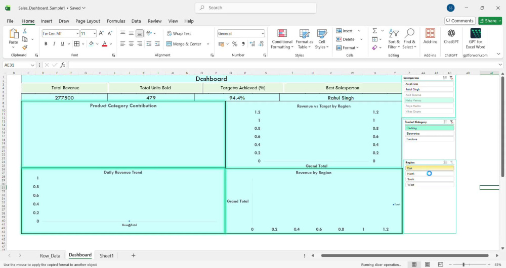This screenshot has height=268, width=506.
Task: Open the font size dropdown
Action: pyautogui.click(x=95, y=33)
